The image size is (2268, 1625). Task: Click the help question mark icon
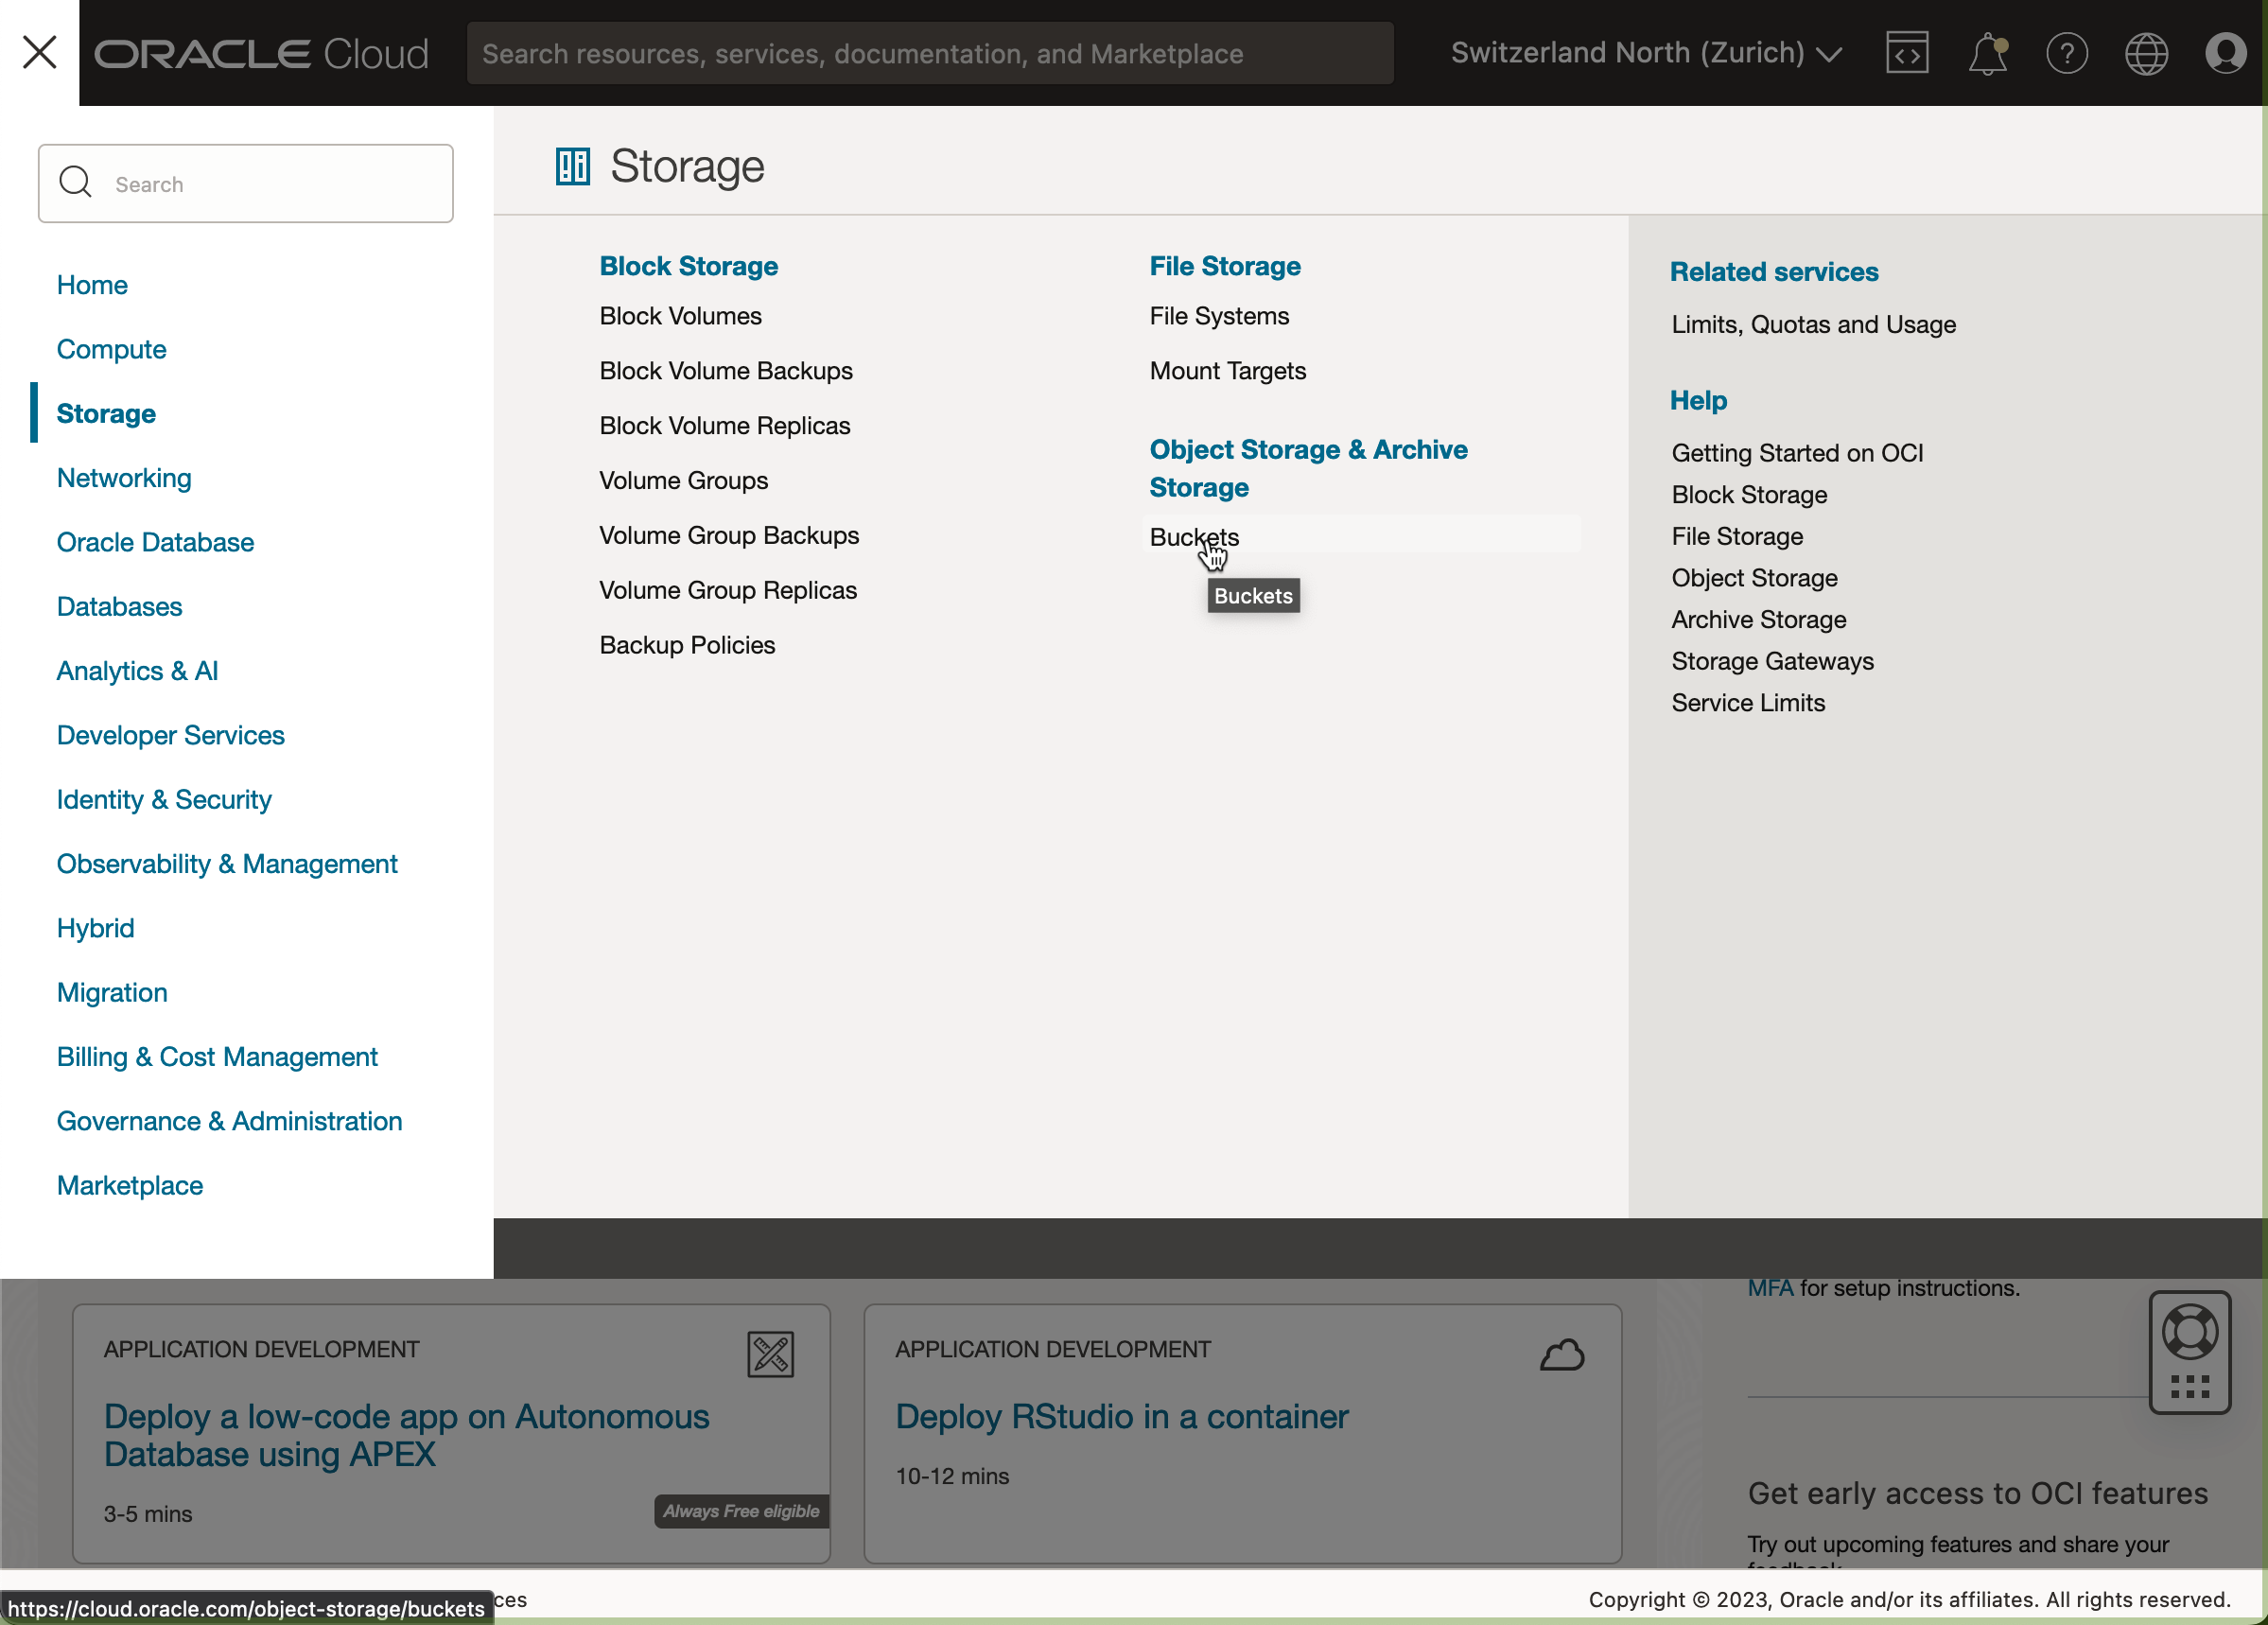coord(2066,53)
